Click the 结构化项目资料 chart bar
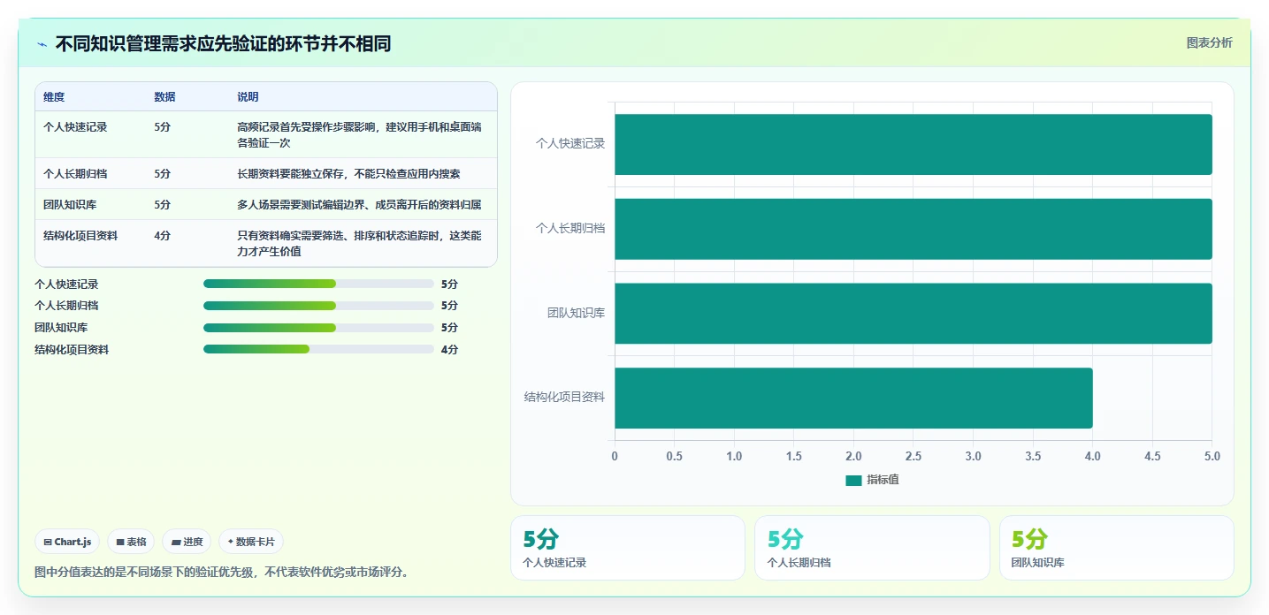 coord(853,398)
